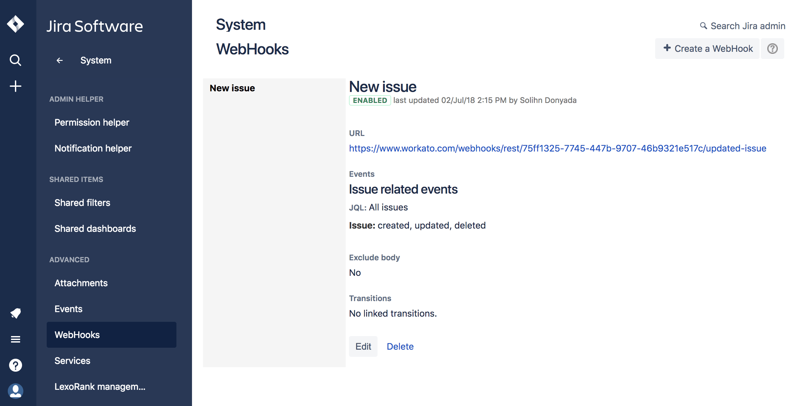
Task: Click the magnifier next to Search Jira admin
Action: (703, 26)
